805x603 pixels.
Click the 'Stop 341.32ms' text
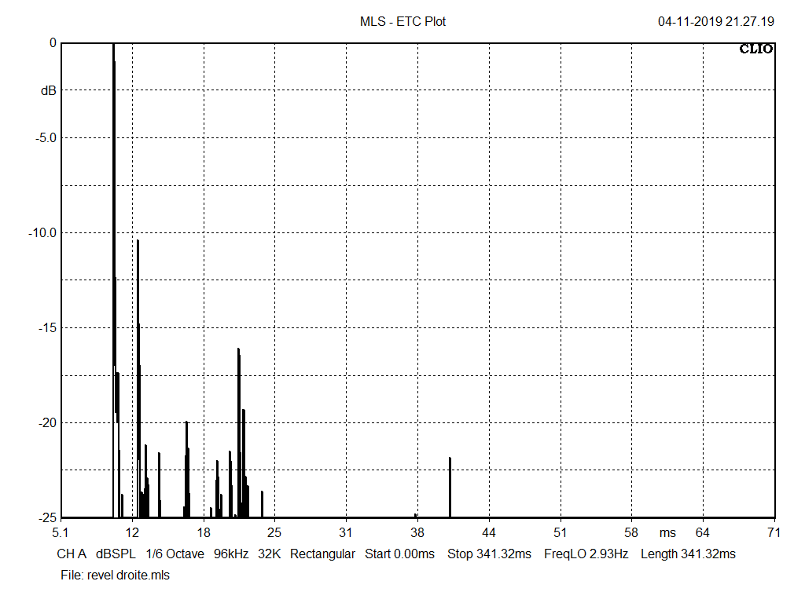(x=489, y=554)
